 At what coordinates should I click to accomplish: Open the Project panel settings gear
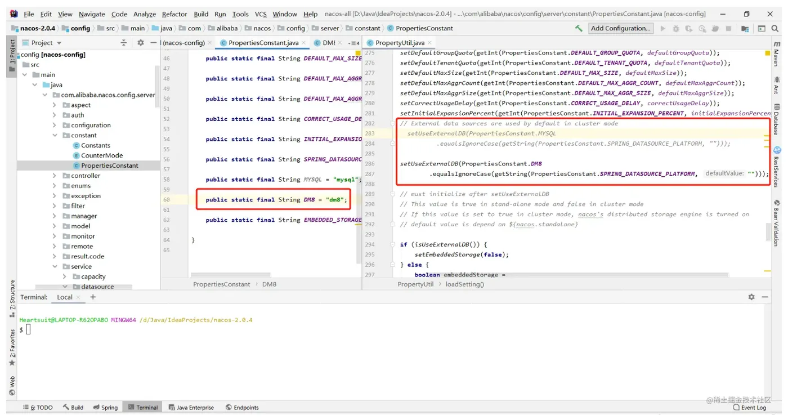coord(140,43)
